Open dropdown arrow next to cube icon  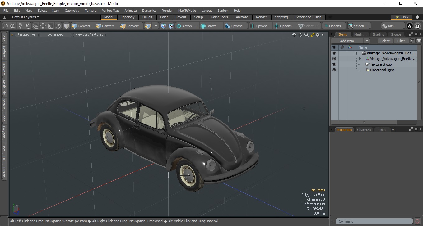coord(156,26)
